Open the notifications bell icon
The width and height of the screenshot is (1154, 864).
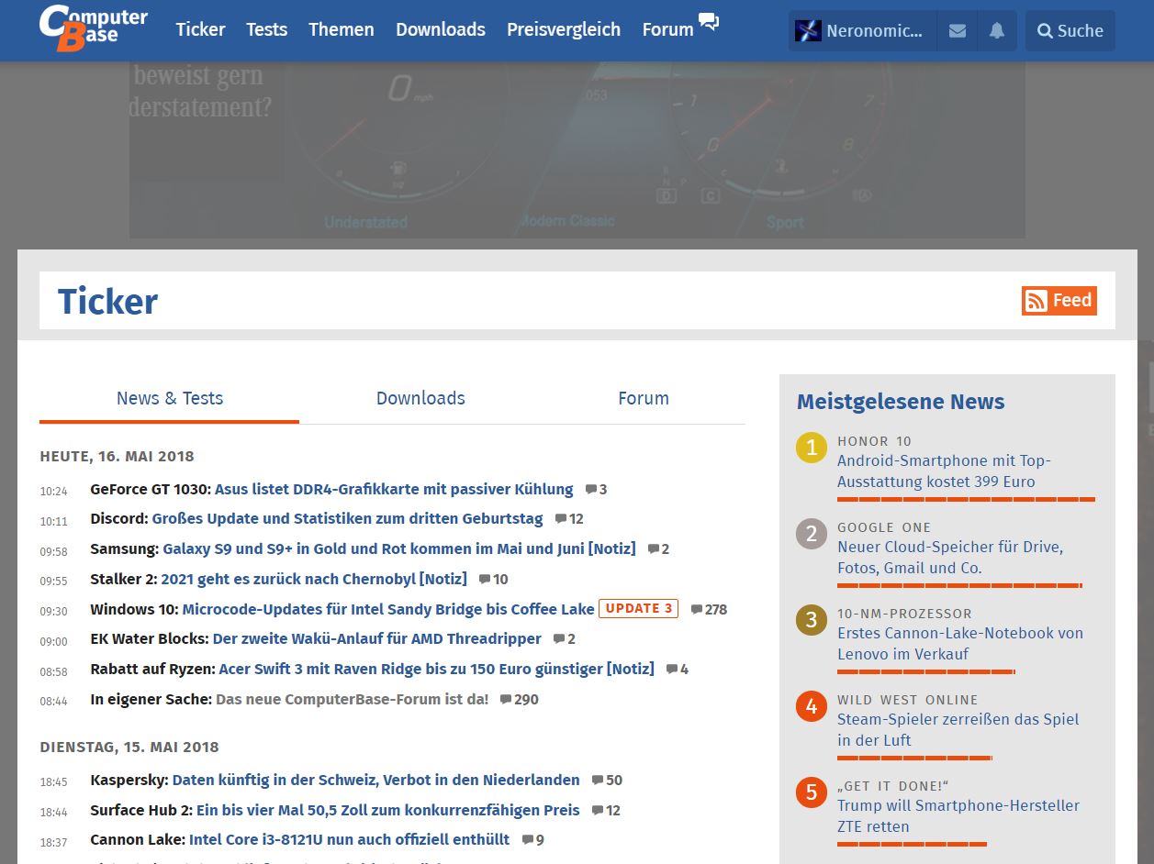tap(997, 30)
